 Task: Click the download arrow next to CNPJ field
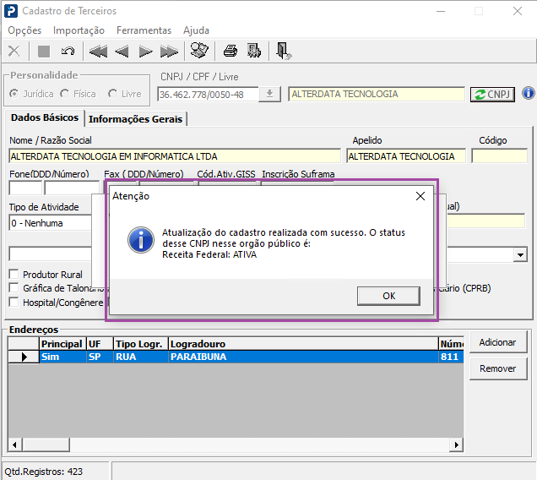pos(270,94)
